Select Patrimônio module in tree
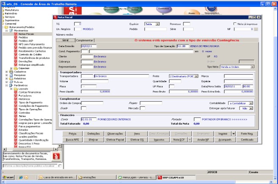The width and height of the screenshot is (278, 184). pyautogui.click(x=11, y=14)
